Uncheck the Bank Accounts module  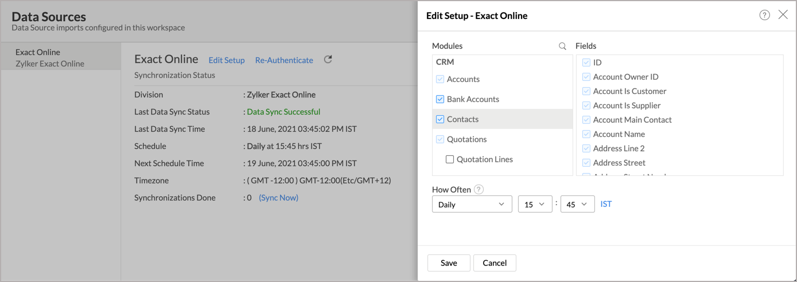click(440, 99)
